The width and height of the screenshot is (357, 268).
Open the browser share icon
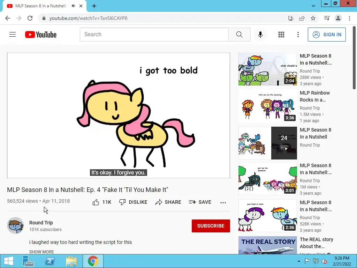tap(302, 18)
